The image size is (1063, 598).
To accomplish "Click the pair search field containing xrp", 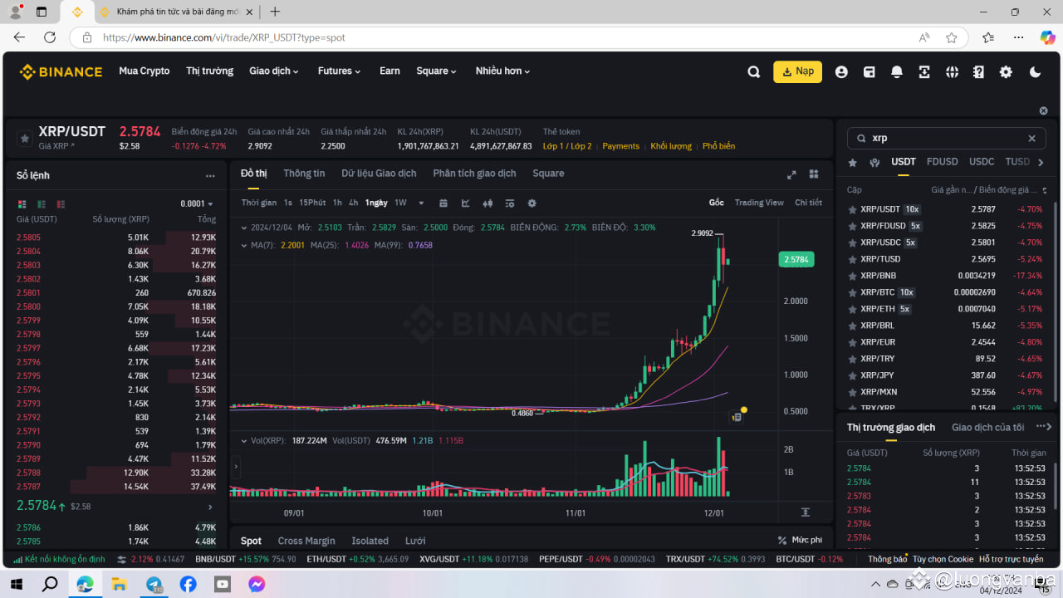I will pos(946,139).
